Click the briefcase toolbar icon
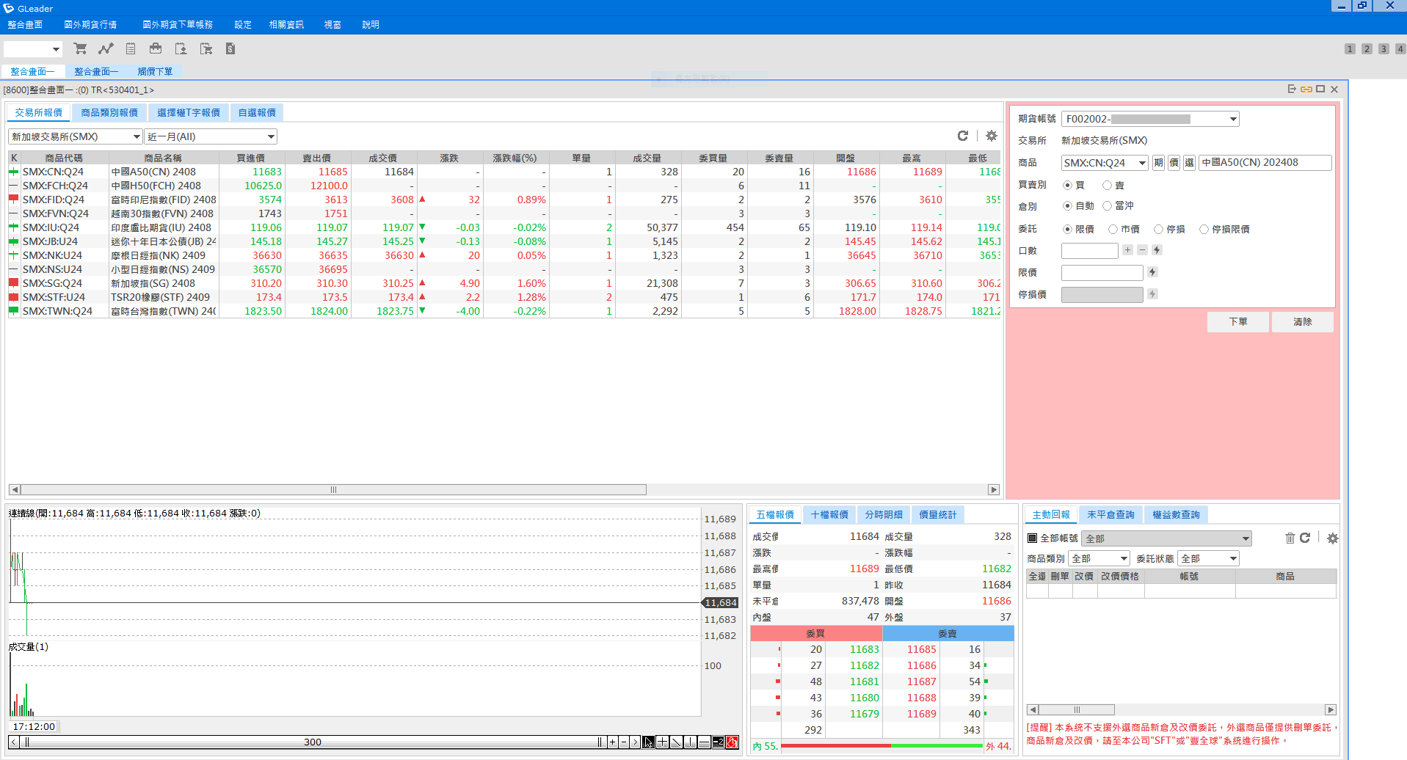Screen dimensions: 1407x760 tap(156, 49)
